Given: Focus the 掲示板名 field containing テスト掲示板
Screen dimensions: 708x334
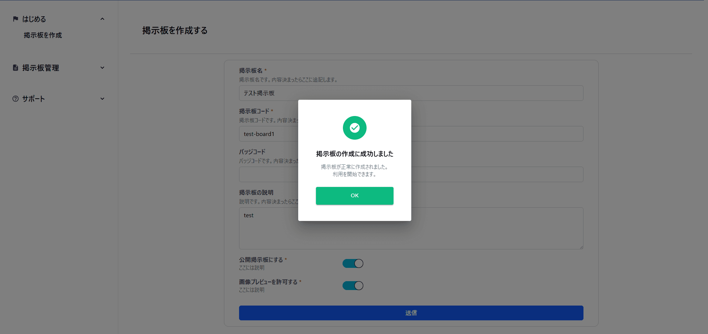Looking at the screenshot, I should pos(480,93).
